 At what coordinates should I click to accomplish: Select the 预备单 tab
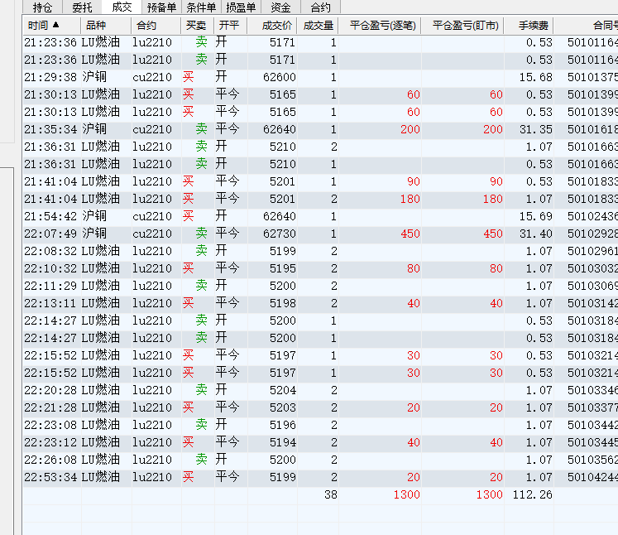(x=161, y=7)
